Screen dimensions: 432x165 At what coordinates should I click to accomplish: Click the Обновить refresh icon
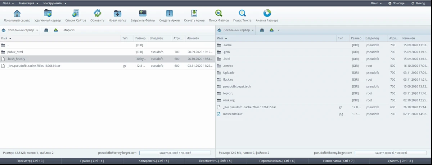point(97,14)
